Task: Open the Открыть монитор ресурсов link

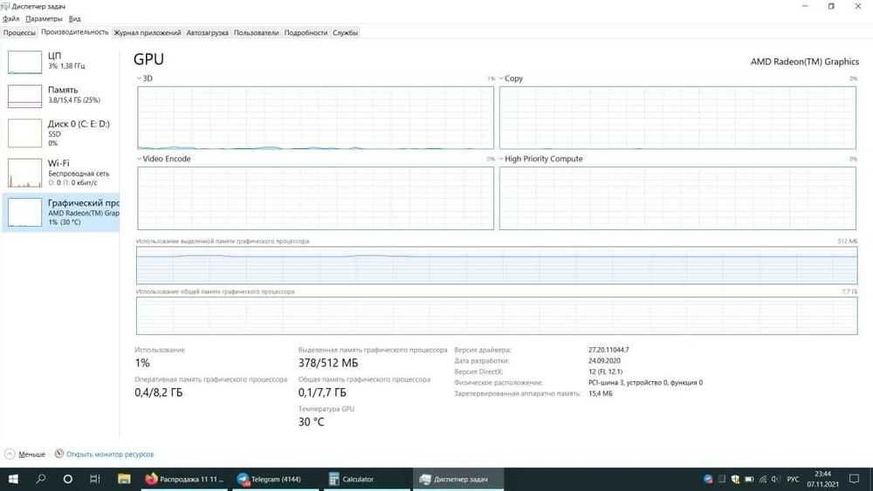Action: pos(110,454)
